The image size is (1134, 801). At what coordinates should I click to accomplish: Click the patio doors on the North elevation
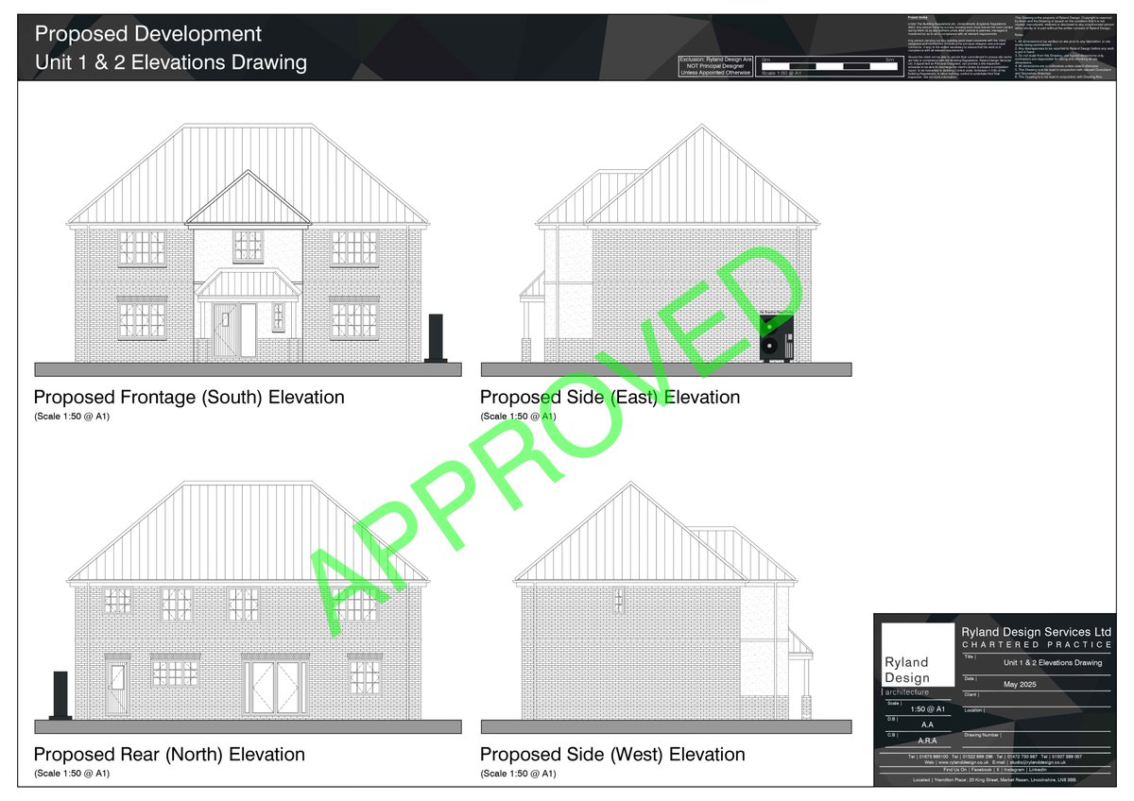pos(274,687)
